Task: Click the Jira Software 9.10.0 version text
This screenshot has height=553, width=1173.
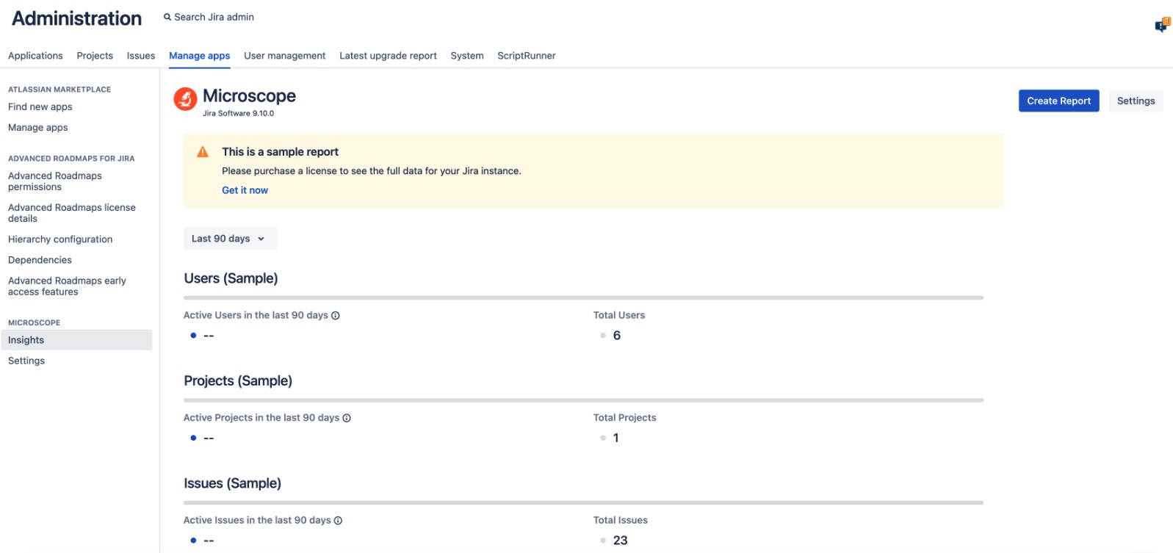Action: (238, 114)
